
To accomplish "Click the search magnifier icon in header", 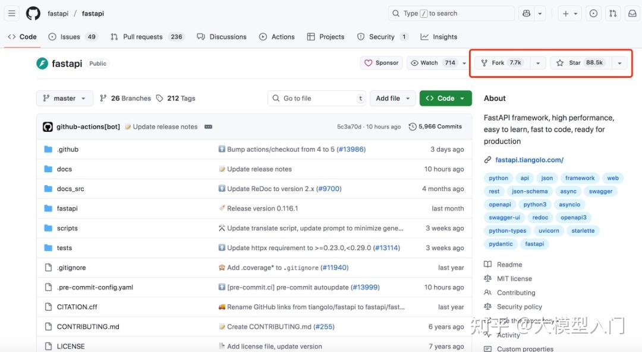I will point(396,14).
